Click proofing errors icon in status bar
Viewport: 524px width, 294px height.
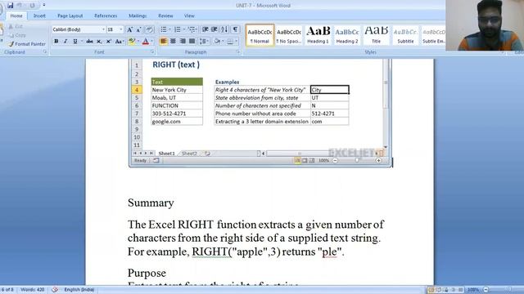(55, 290)
